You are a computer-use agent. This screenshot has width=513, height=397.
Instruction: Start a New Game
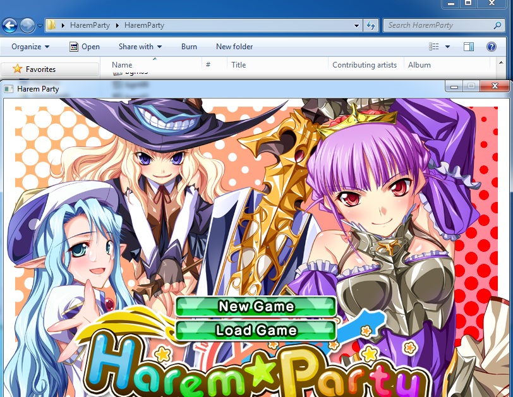tap(256, 307)
